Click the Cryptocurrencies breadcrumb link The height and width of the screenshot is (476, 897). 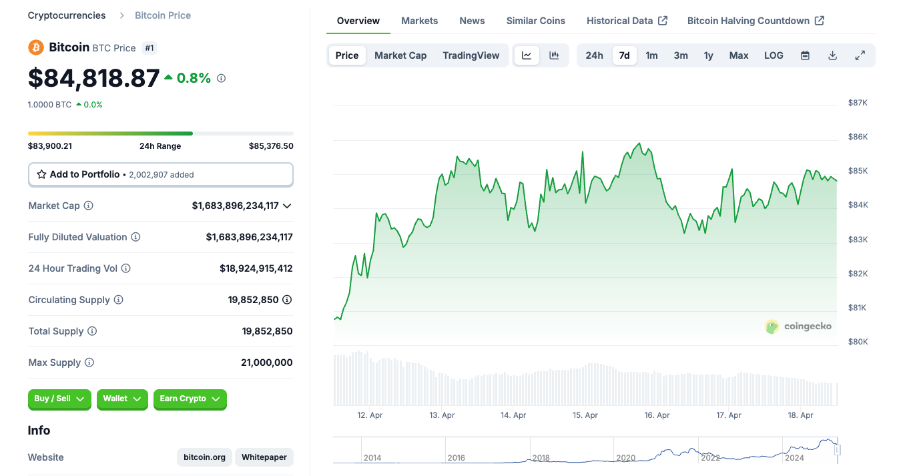click(x=67, y=15)
